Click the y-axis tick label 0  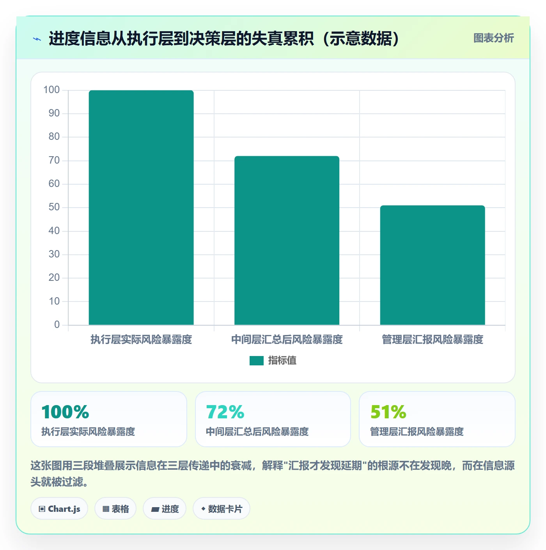point(57,324)
